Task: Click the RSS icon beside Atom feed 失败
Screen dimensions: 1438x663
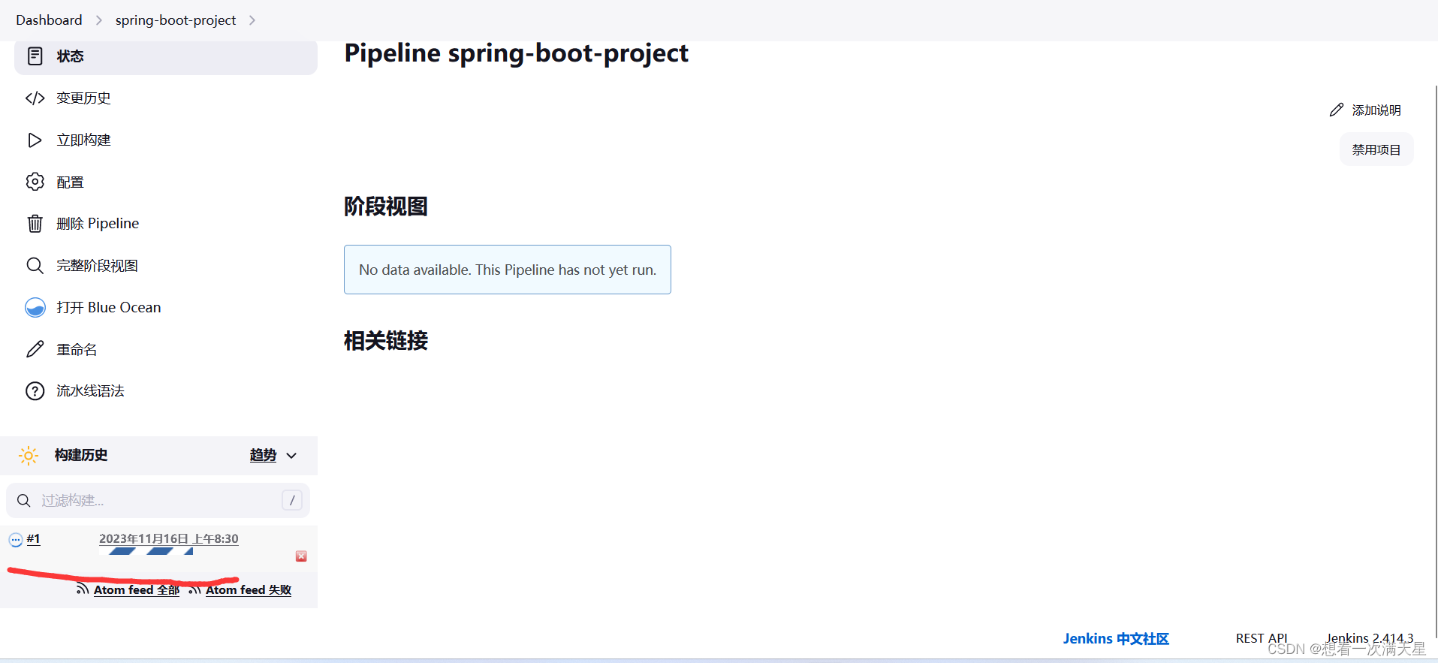Action: tap(195, 590)
